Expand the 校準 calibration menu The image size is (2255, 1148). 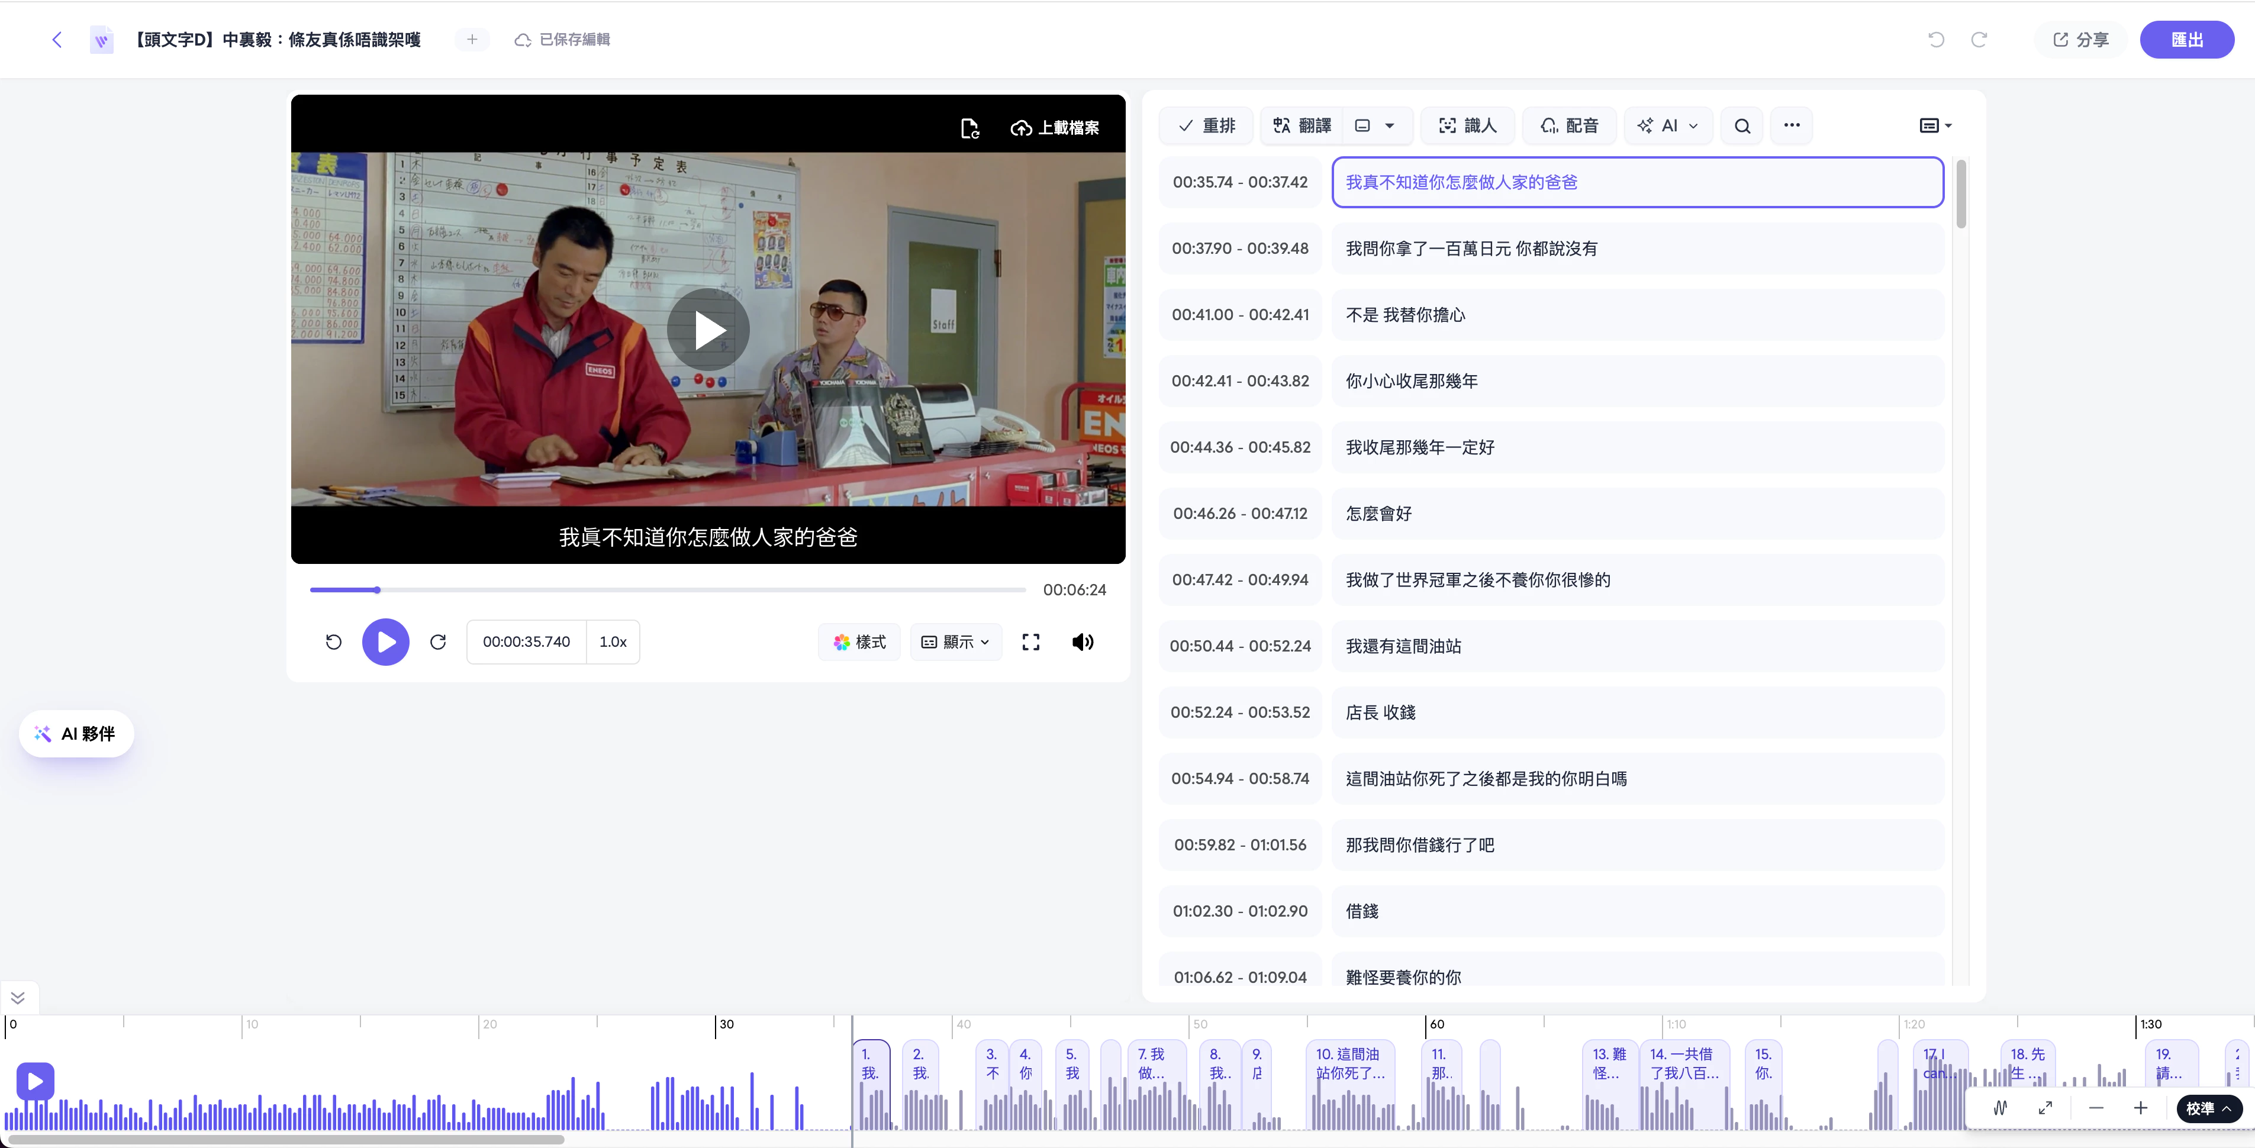pyautogui.click(x=2209, y=1108)
